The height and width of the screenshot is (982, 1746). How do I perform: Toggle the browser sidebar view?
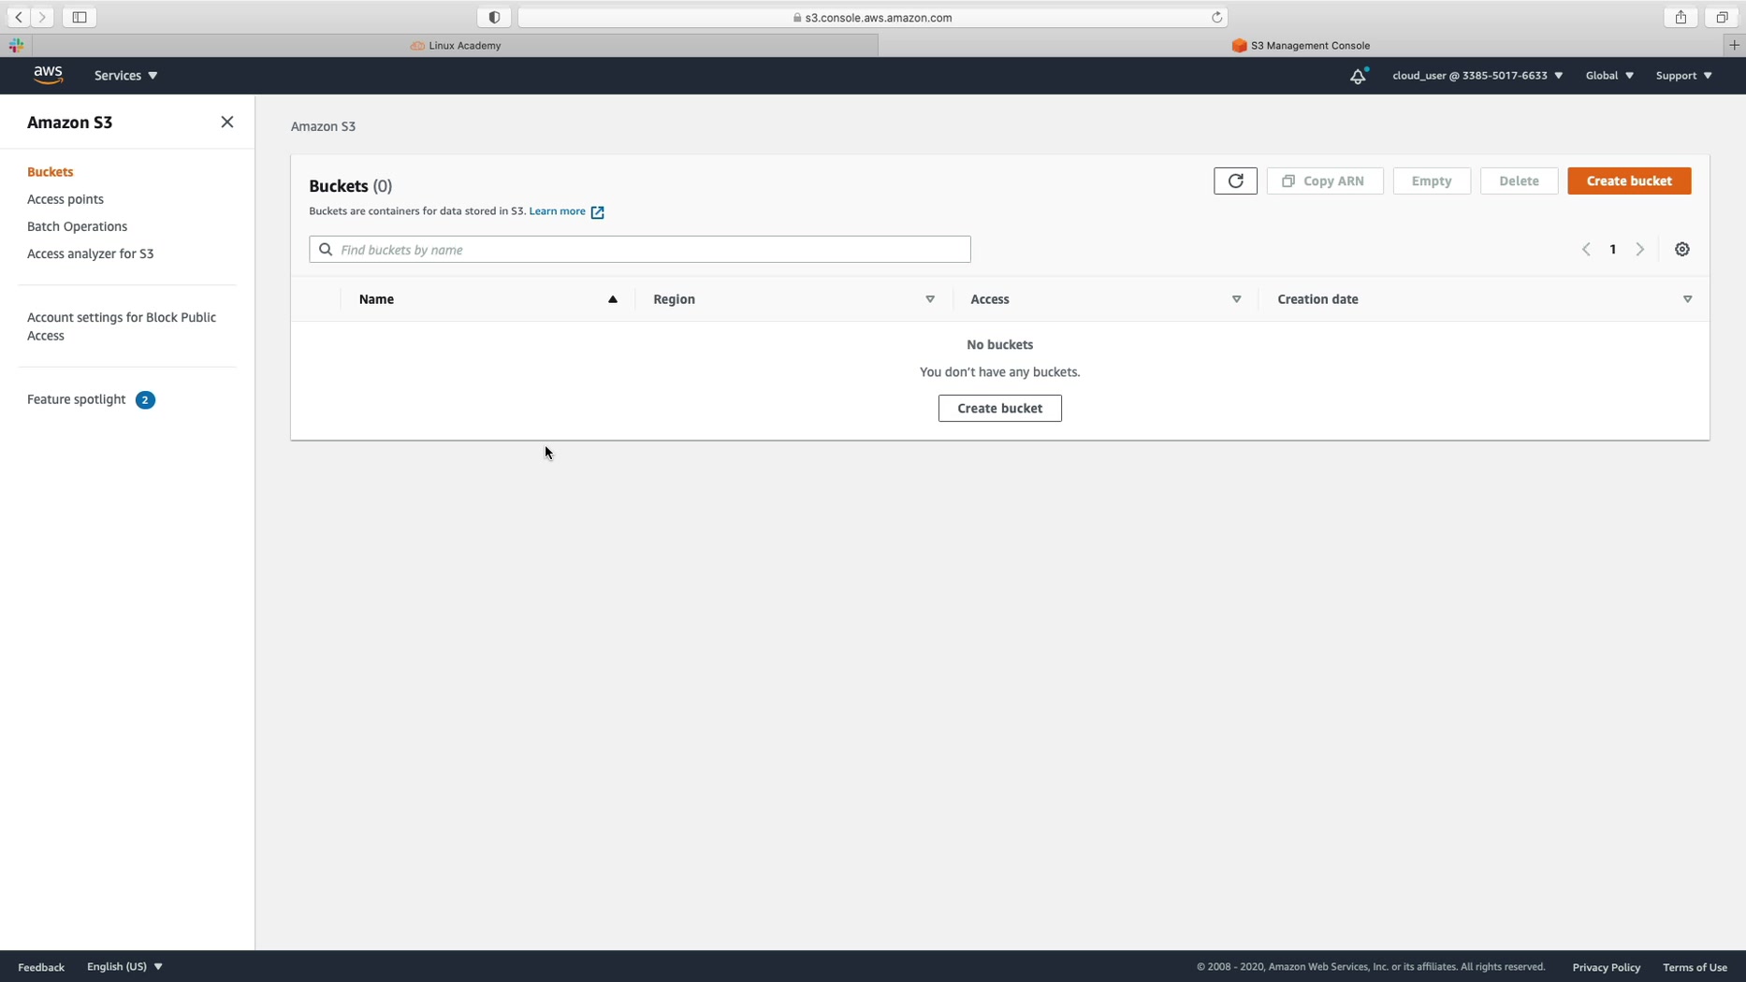(x=80, y=17)
